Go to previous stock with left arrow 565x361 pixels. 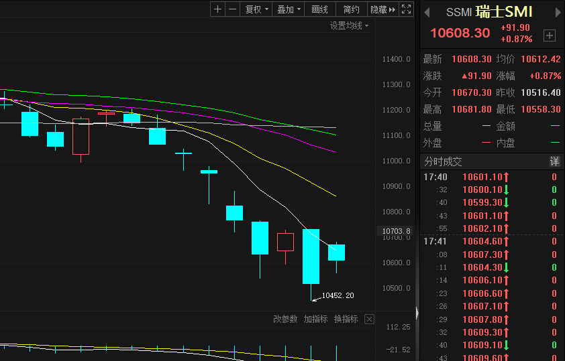click(x=427, y=12)
